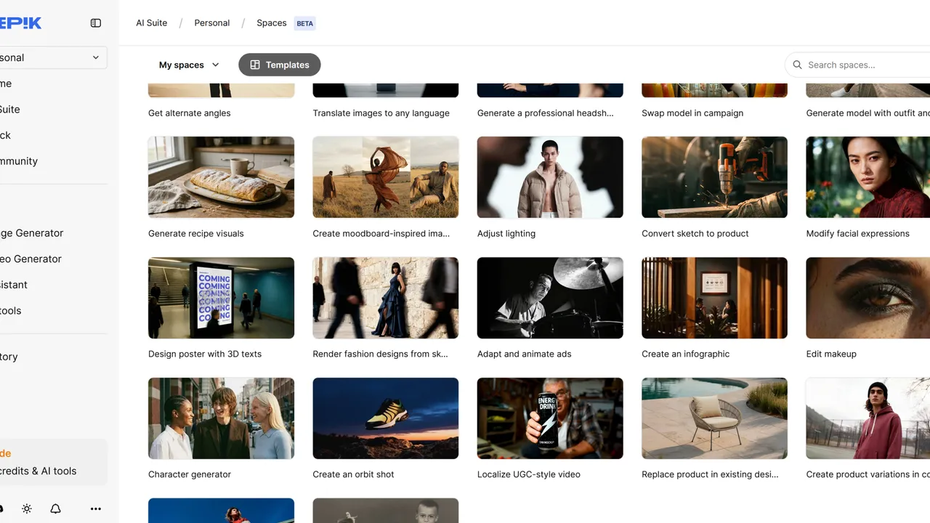The width and height of the screenshot is (930, 523).
Task: Open Generate recipe visuals thumbnail
Action: 221,177
